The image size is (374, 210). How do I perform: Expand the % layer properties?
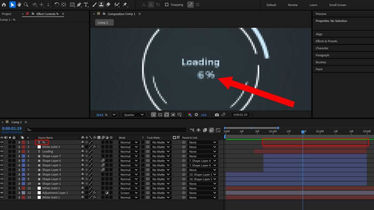(19, 143)
